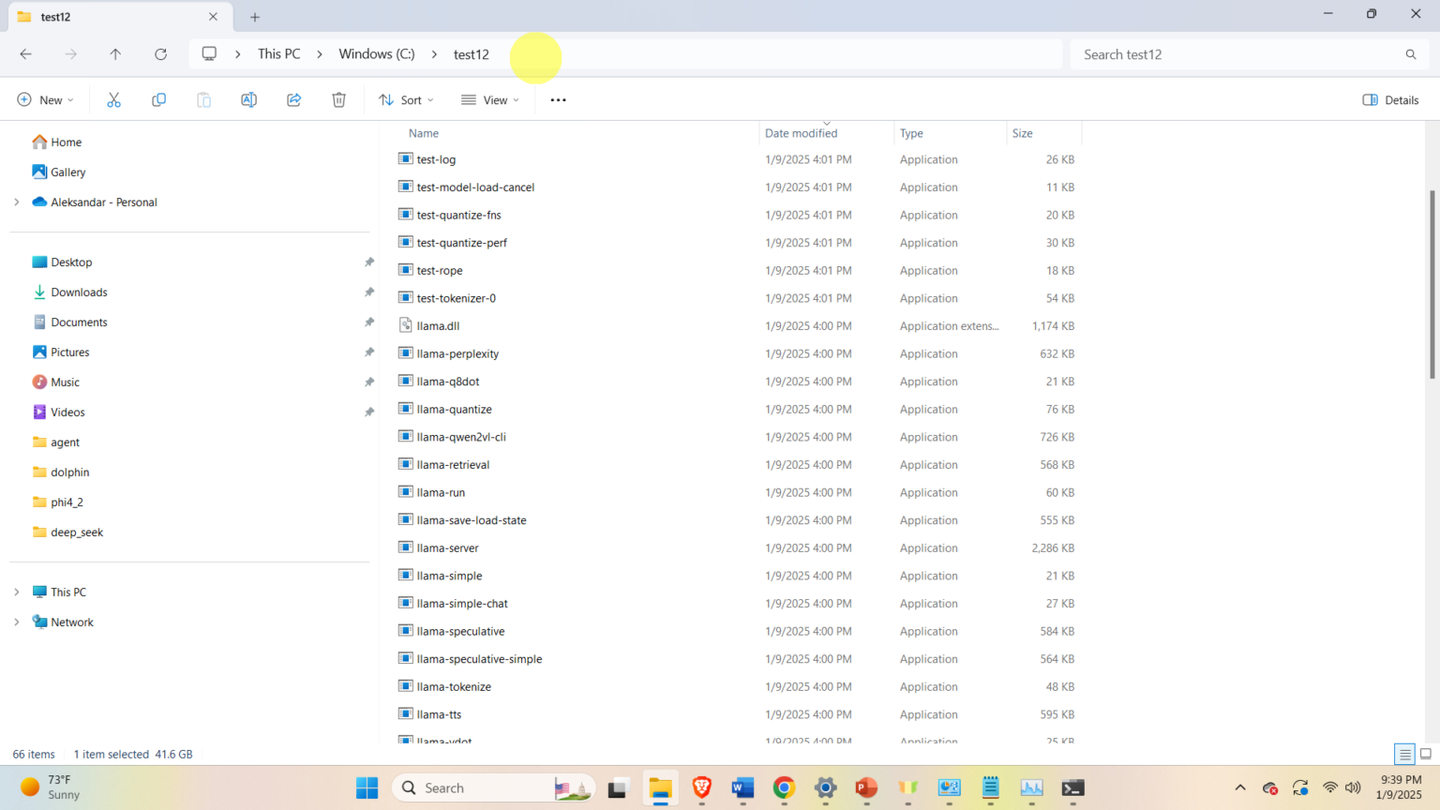Open Home in the sidebar
Image resolution: width=1440 pixels, height=810 pixels.
66,142
